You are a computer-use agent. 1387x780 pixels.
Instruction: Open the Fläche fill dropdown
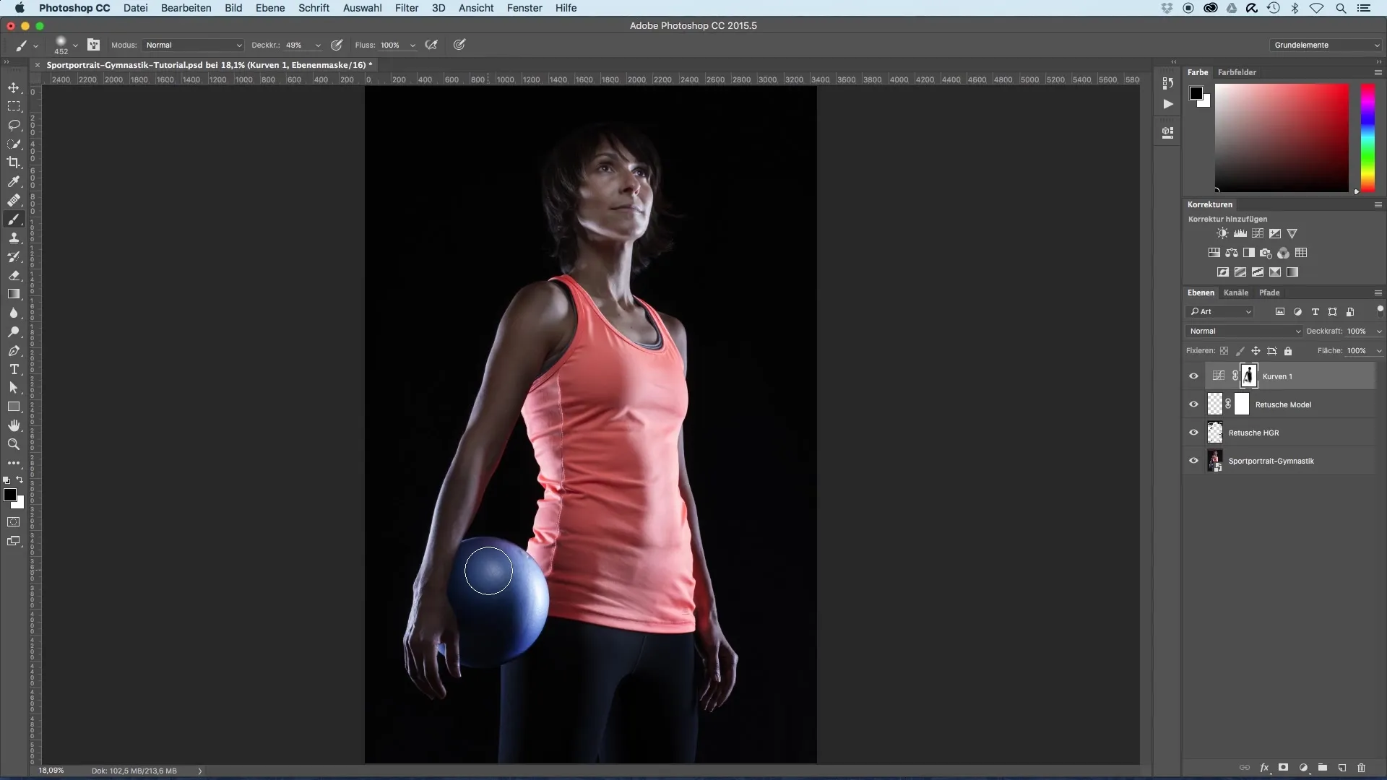click(1379, 351)
